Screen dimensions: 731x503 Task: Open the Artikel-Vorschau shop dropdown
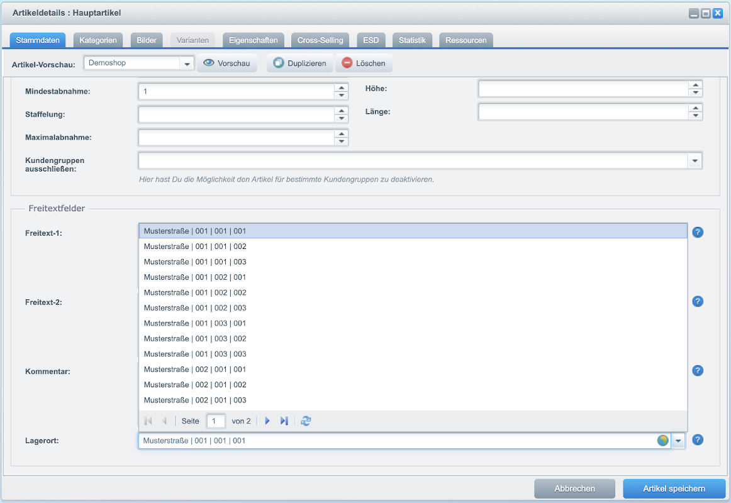186,64
